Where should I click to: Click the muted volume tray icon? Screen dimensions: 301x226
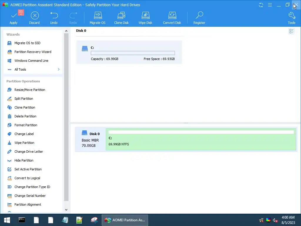[x=275, y=220]
